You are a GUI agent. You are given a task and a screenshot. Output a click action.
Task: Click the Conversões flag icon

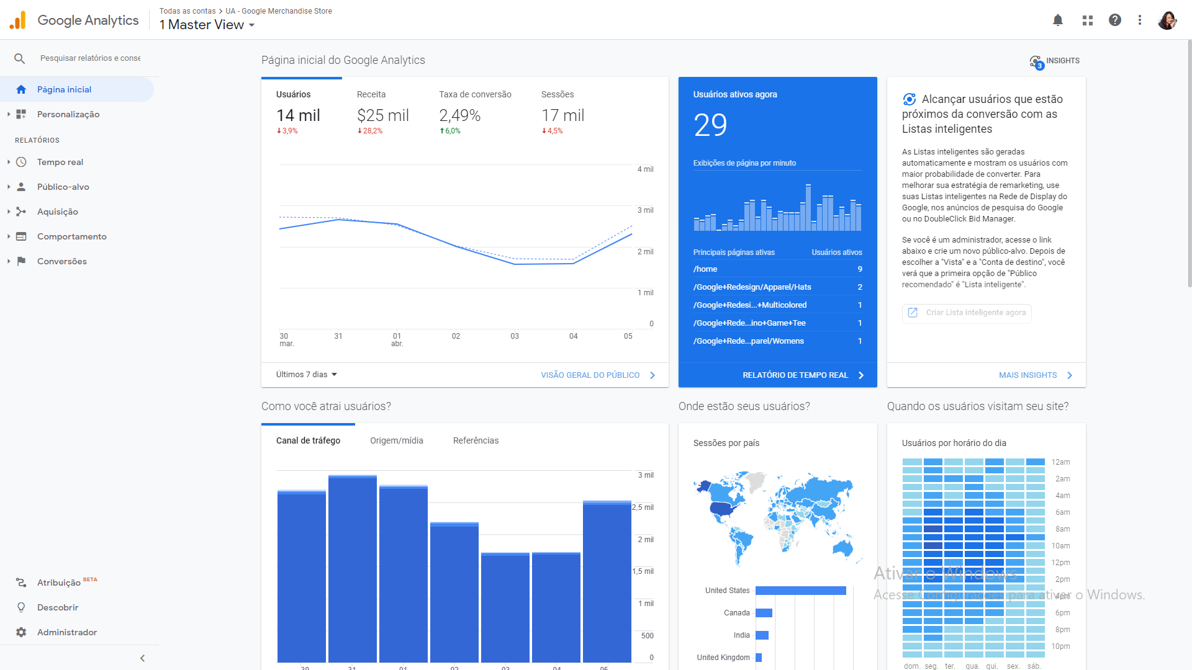21,261
